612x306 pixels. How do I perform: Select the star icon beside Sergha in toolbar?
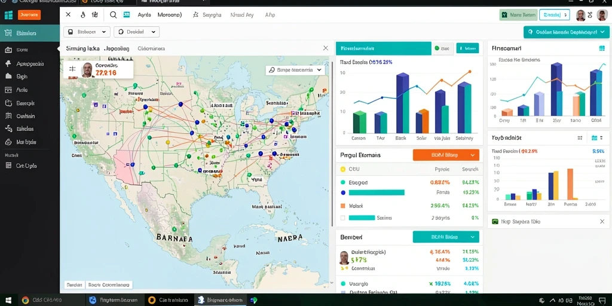pyautogui.click(x=196, y=15)
